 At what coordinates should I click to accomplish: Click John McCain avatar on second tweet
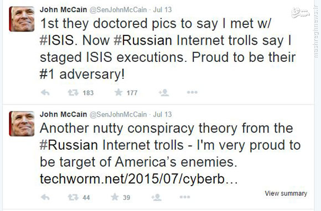(22, 124)
